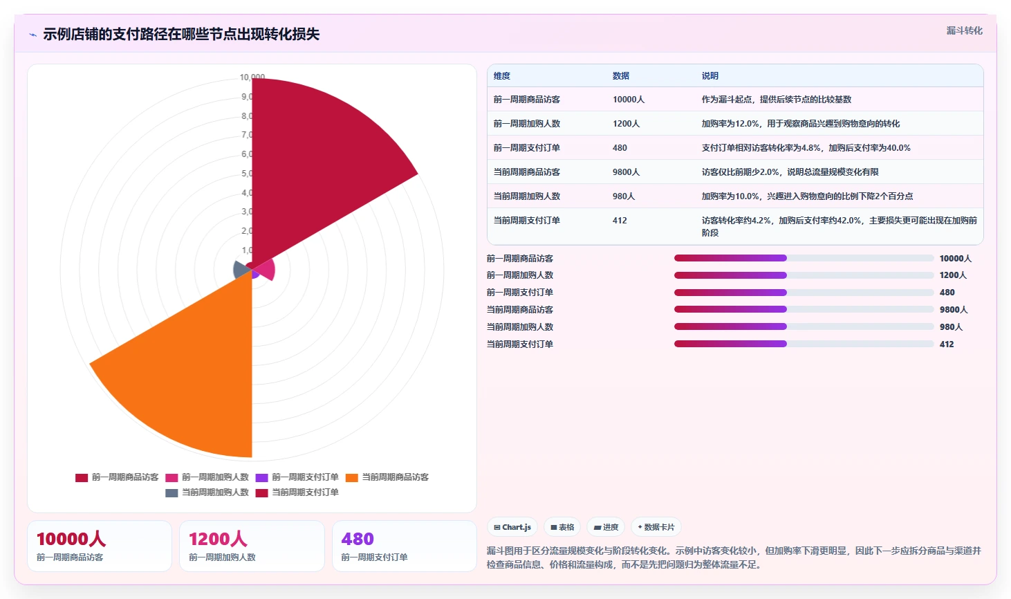The width and height of the screenshot is (1011, 599).
Task: Click description starting 支付订单相对访客转化率为4.8%
Action: point(806,148)
